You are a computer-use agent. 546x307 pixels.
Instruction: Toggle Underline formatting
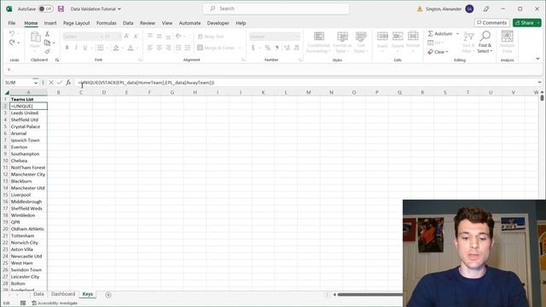point(84,48)
